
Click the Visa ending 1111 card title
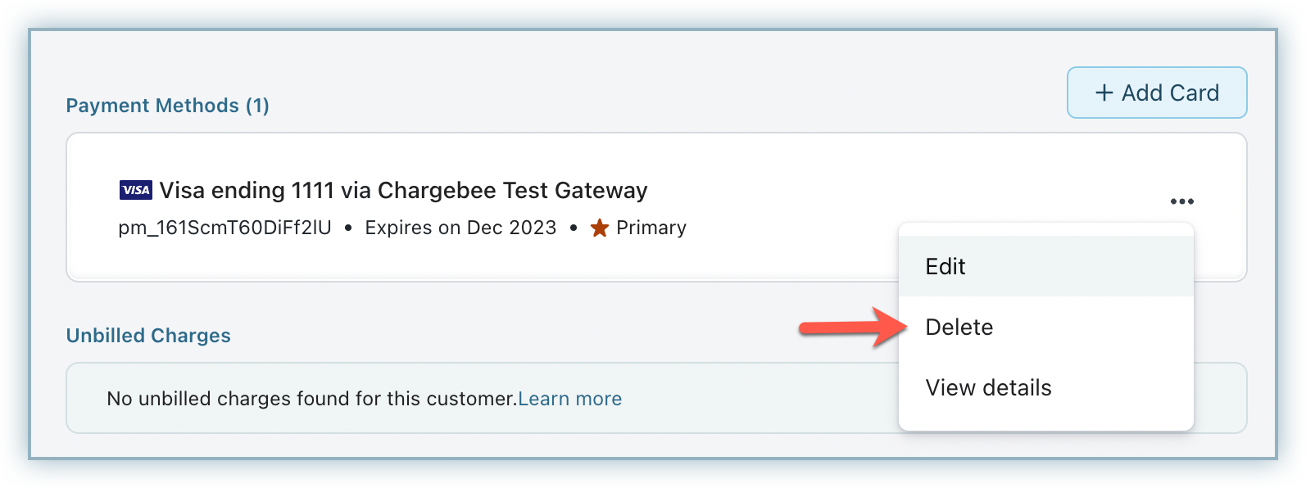click(x=403, y=191)
